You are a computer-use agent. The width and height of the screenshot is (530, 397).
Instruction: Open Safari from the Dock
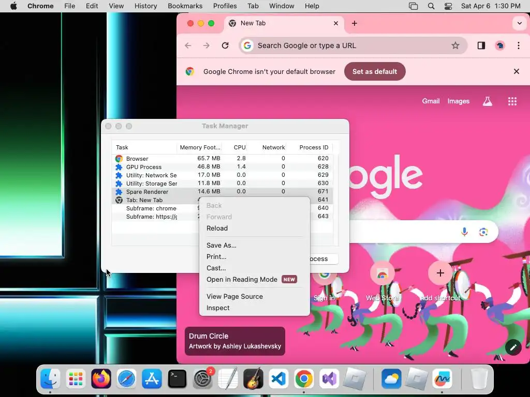click(x=126, y=378)
